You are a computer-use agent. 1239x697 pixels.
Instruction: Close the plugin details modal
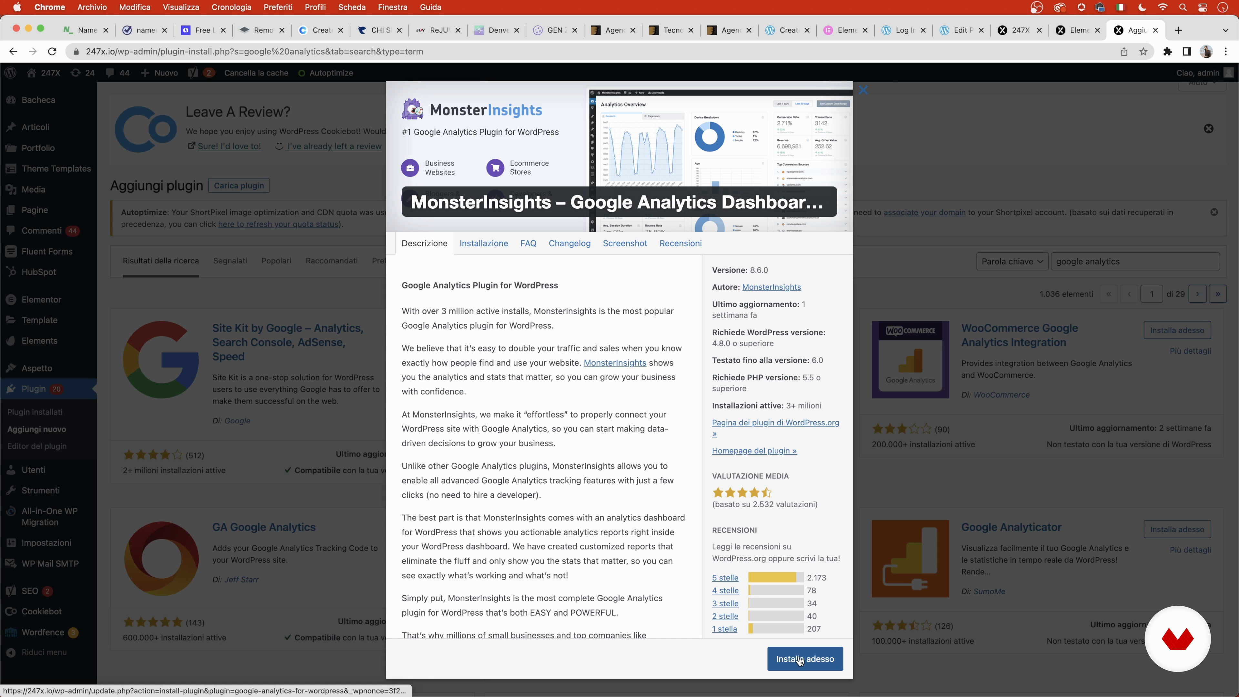(x=863, y=90)
